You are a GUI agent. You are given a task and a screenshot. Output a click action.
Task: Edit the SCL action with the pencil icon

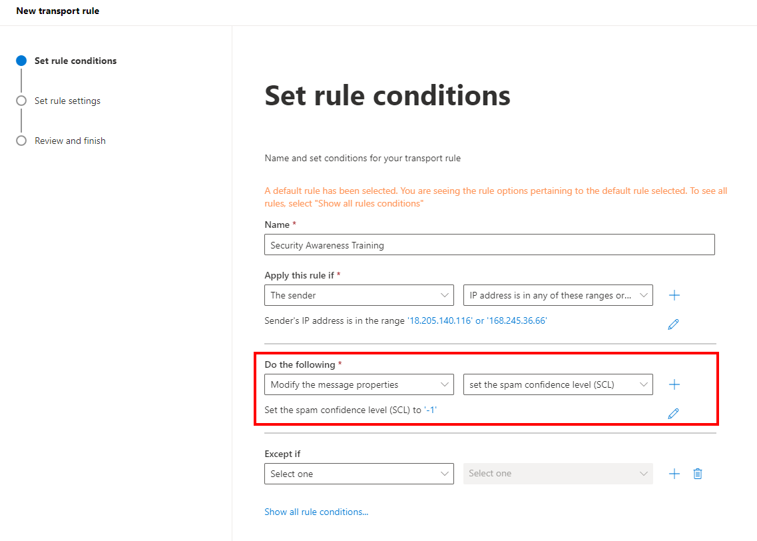[672, 413]
